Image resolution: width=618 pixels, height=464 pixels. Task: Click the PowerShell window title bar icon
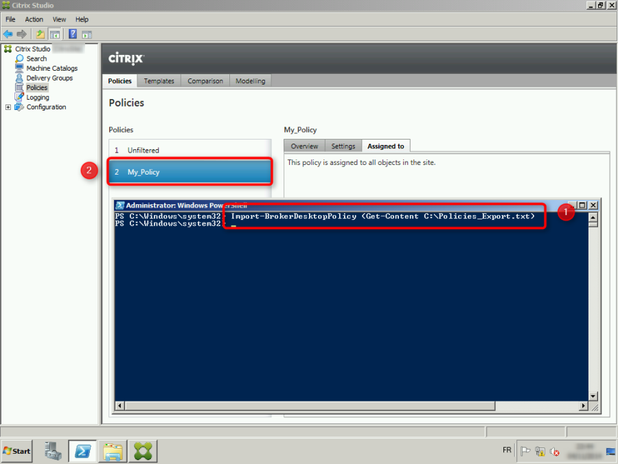coord(119,206)
